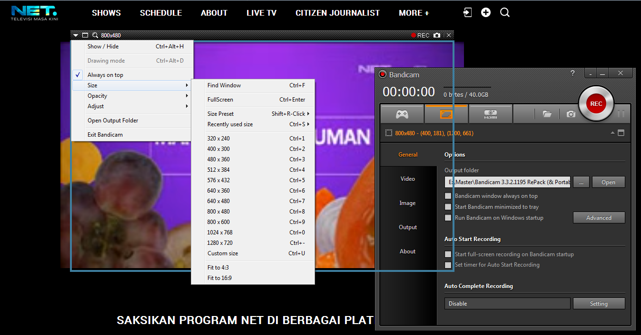The height and width of the screenshot is (335, 641).
Task: Click magnifier icon on capture bar
Action: 95,35
